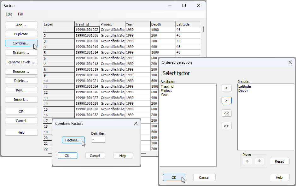Move all available factors with >> arrow

226,125
